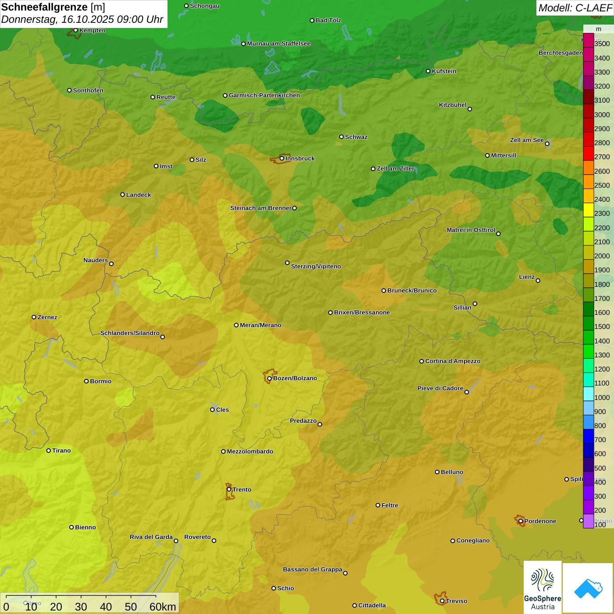Click the Brixen/Bressanone label
This screenshot has height=614, width=614.
(x=362, y=312)
